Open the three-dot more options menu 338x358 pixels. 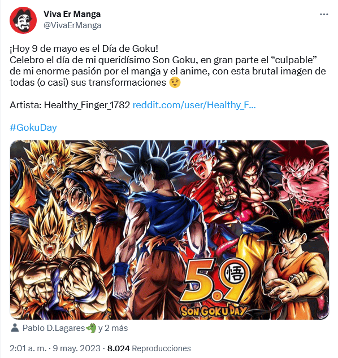point(324,15)
